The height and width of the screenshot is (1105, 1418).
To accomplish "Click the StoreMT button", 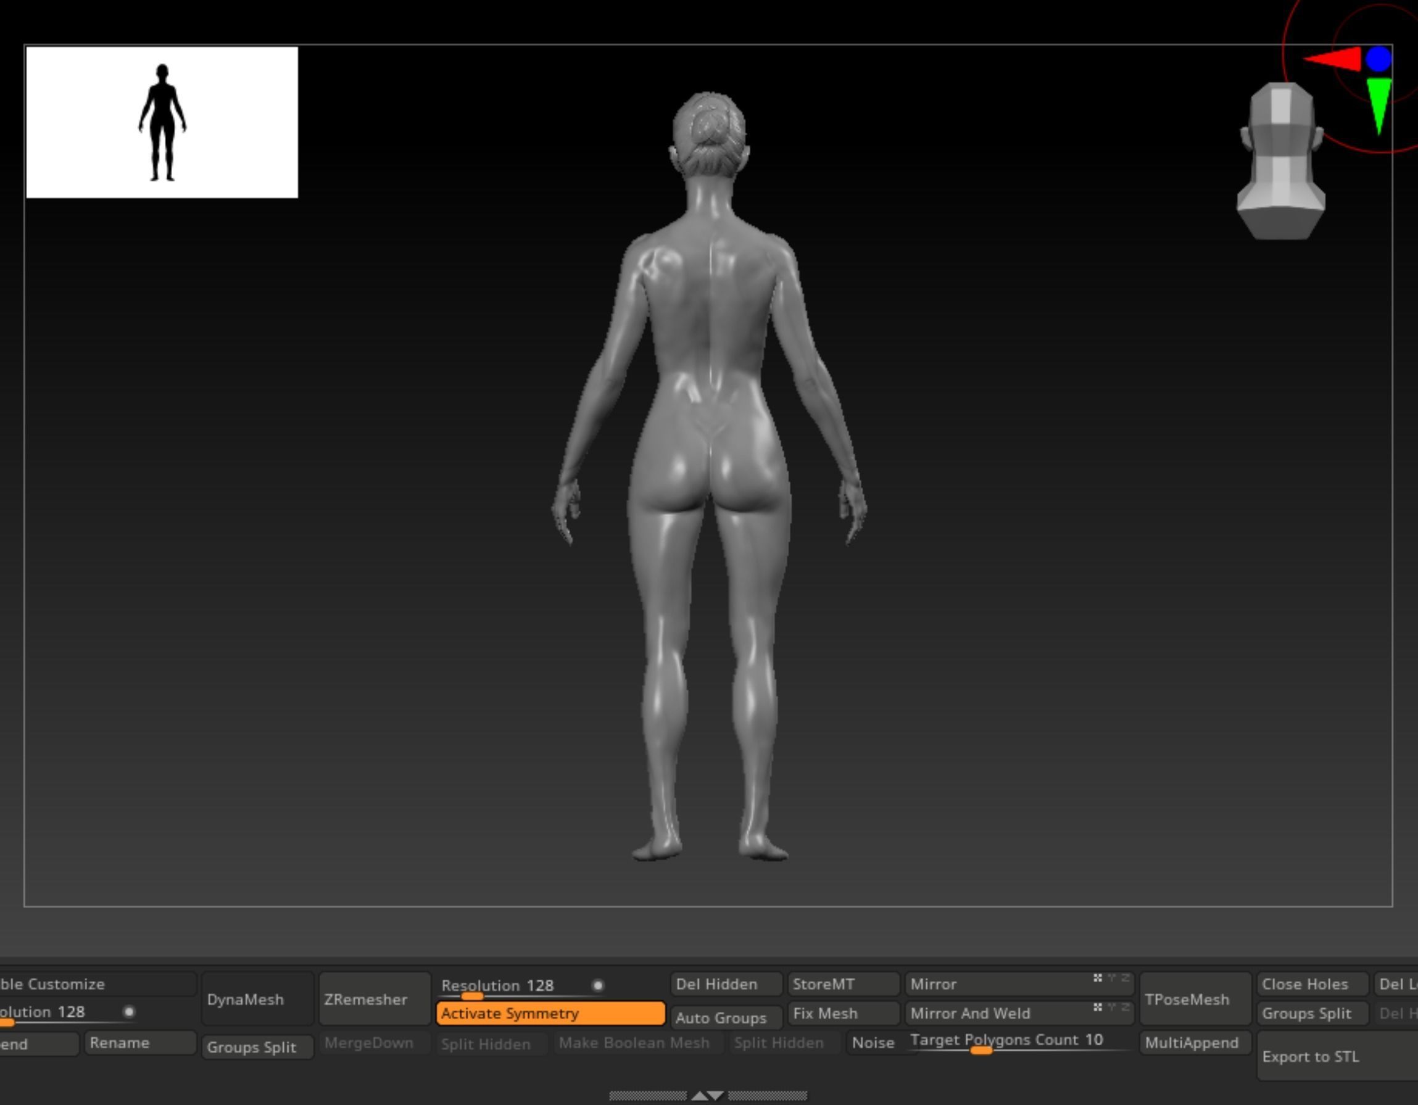I will pyautogui.click(x=844, y=984).
